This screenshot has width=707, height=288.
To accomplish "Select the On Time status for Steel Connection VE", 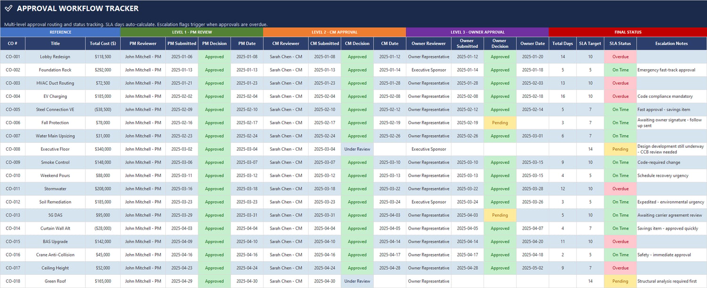I will (620, 109).
